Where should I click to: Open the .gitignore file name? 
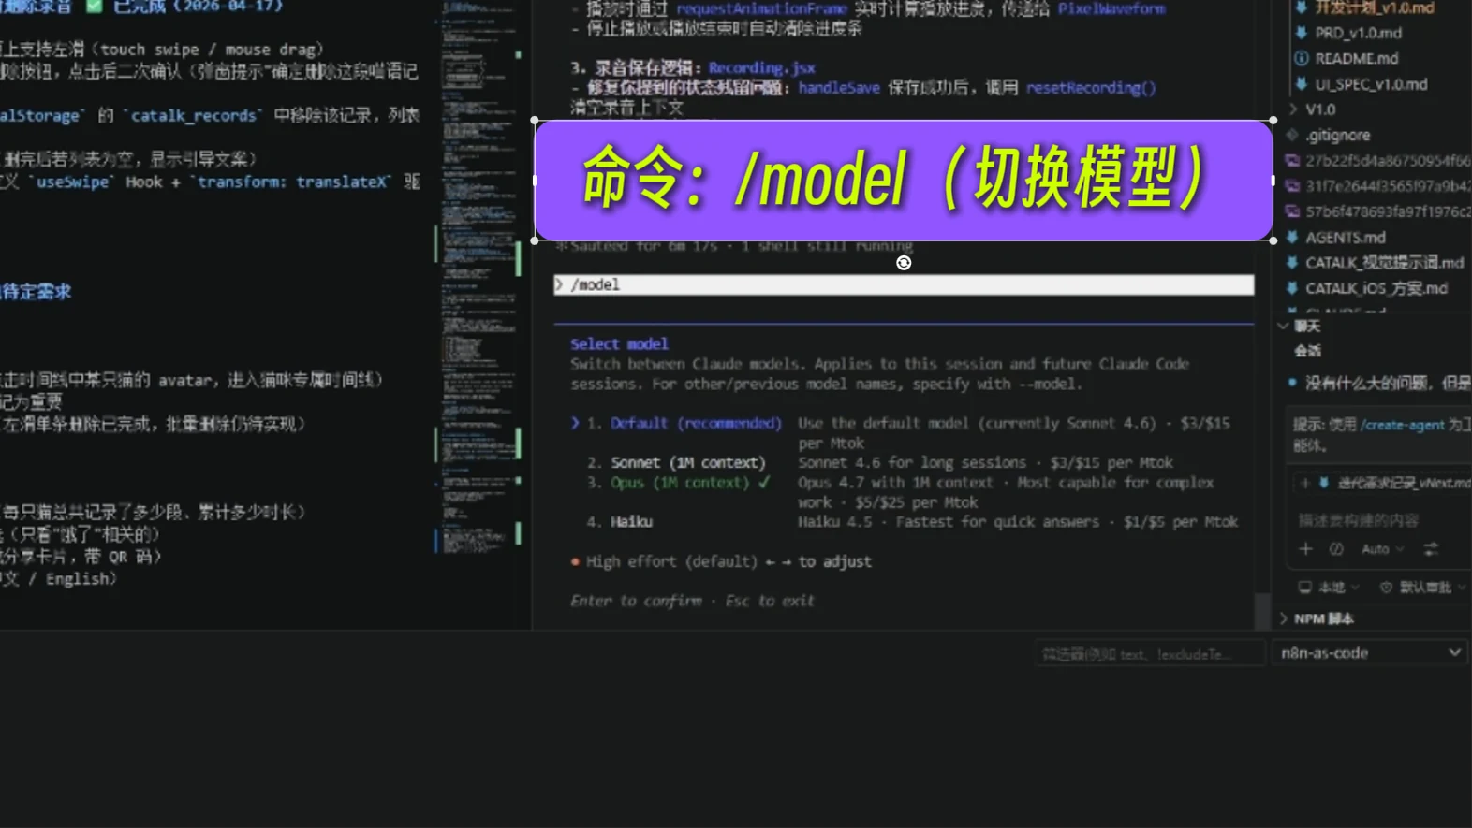point(1337,135)
